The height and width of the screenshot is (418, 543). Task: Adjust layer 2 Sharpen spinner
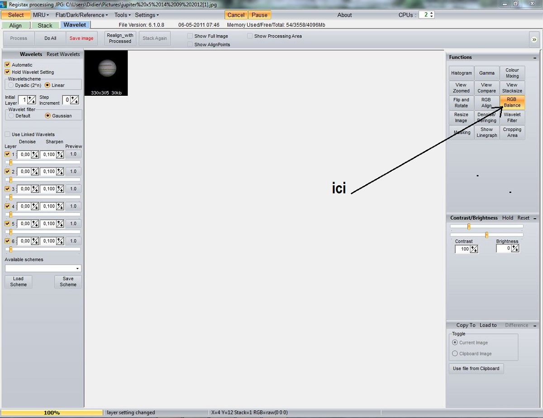(x=60, y=172)
